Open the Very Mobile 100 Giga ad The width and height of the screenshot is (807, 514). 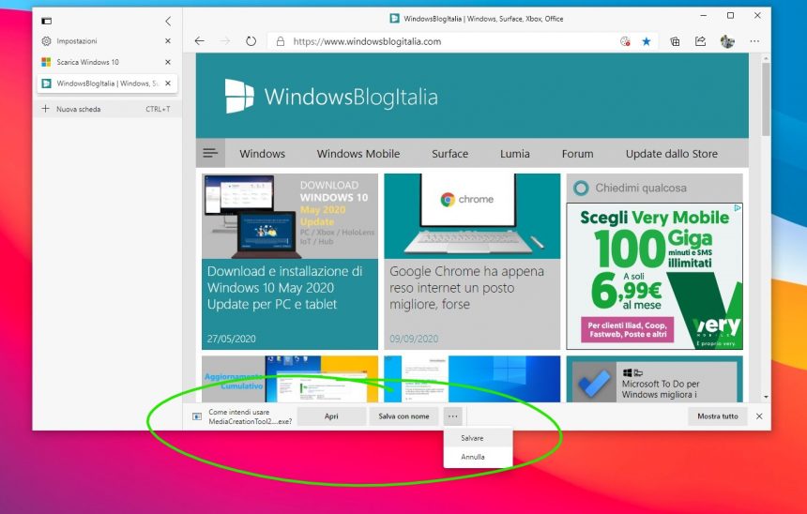tap(654, 277)
